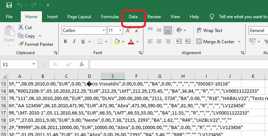Expand the Underline style dropdown arrow
Screen dimensions: 268x136
[90, 41]
